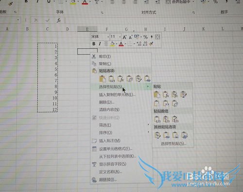This screenshot has width=243, height=192.
Task: Choose 删除(D)... in the context menu
Action: [106, 102]
